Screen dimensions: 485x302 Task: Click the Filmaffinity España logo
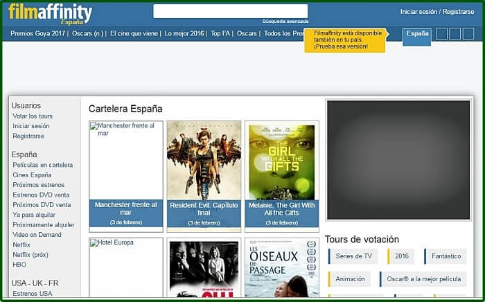click(x=50, y=12)
